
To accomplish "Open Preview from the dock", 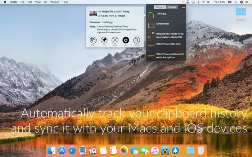I will 82,151.
